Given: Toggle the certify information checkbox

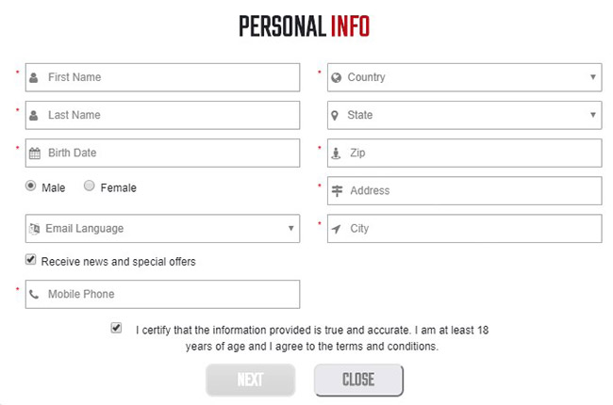Looking at the screenshot, I should 116,329.
